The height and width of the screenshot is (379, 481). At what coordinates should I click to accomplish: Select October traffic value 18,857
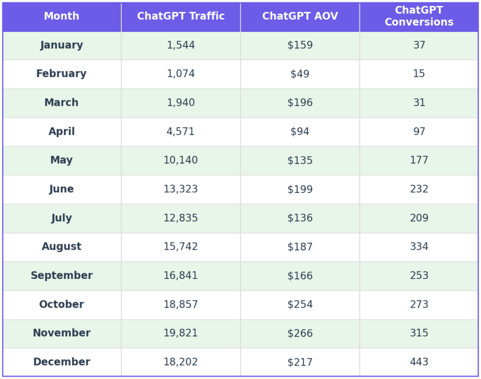181,305
